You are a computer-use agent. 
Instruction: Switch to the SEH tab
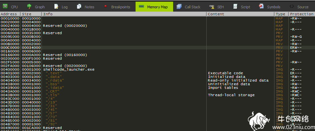point(216,7)
